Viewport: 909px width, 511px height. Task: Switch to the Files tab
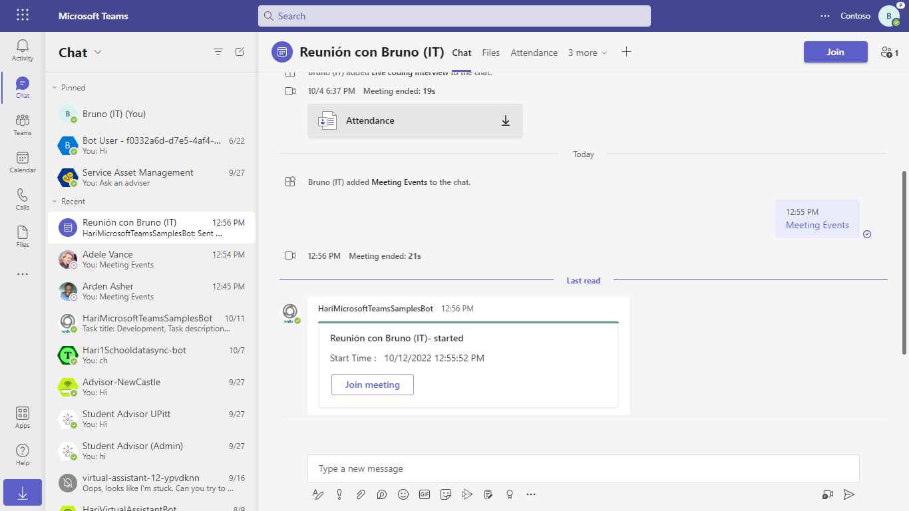[x=491, y=53]
